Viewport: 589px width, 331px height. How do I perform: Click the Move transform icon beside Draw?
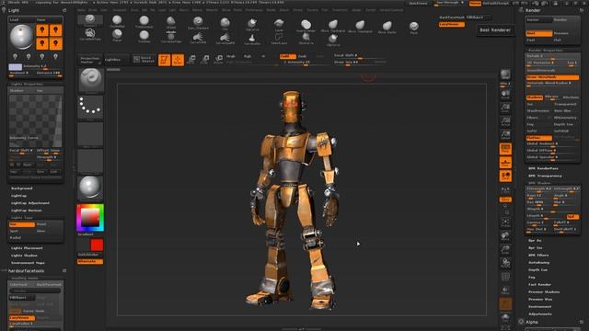click(x=191, y=59)
